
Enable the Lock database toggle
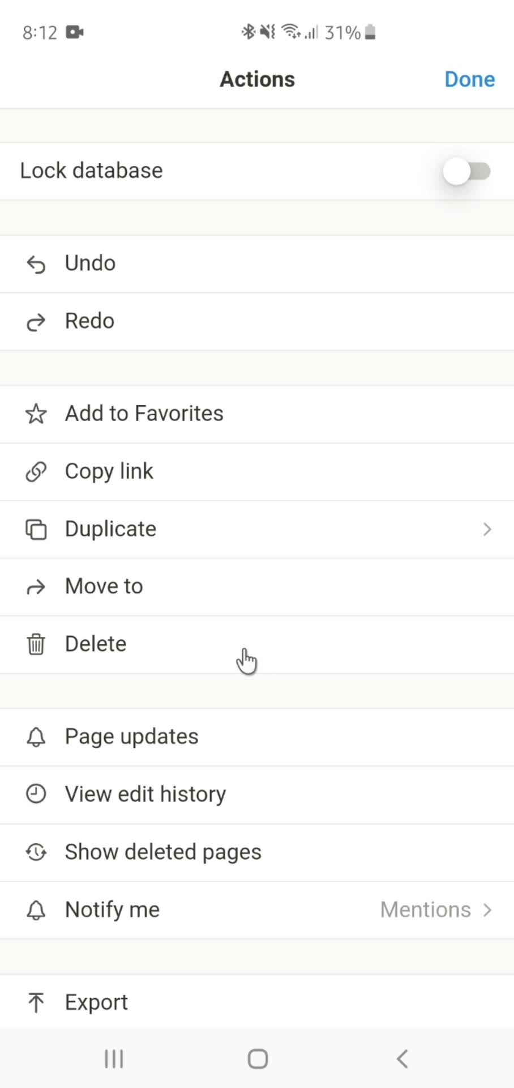tap(468, 171)
